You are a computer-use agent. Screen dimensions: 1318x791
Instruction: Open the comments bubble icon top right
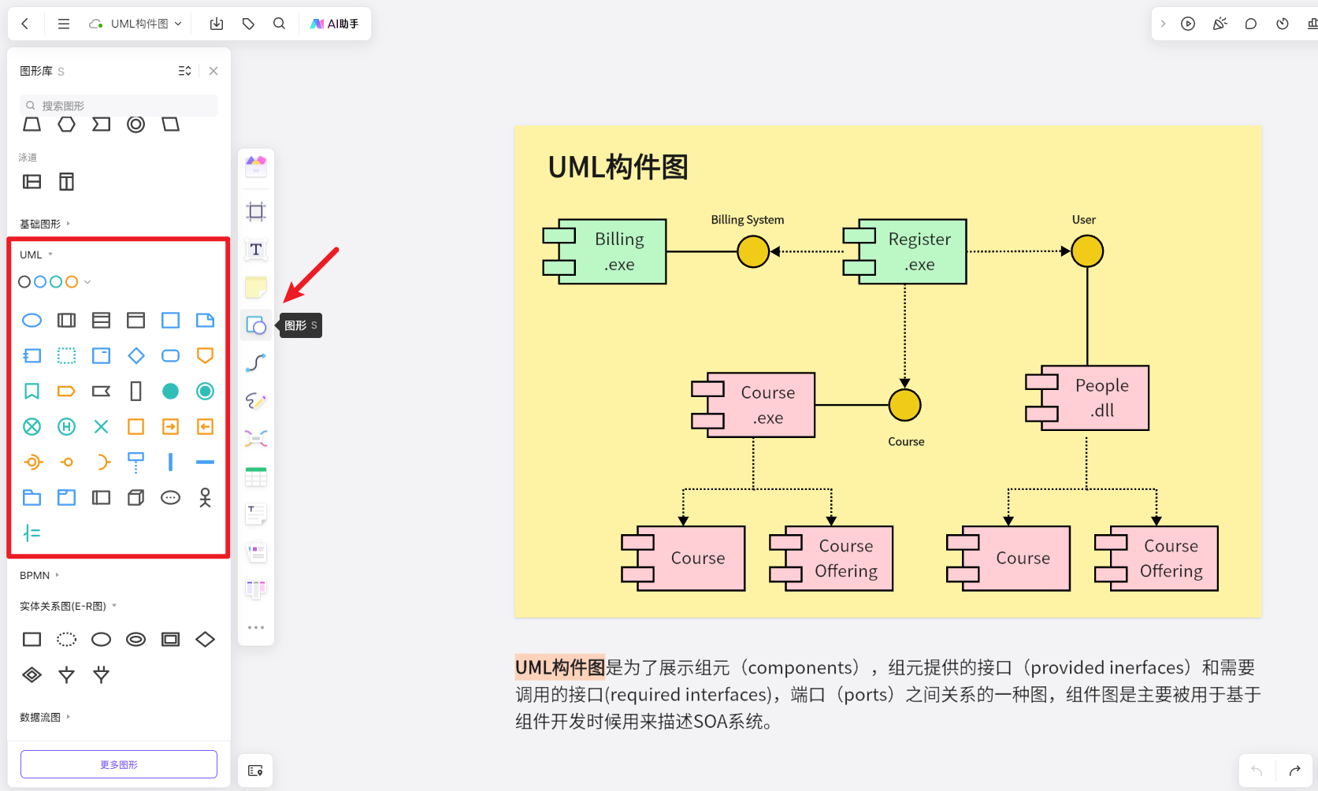coord(1250,24)
